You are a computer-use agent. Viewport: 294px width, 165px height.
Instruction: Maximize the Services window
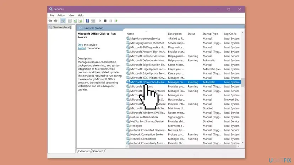click(x=229, y=9)
